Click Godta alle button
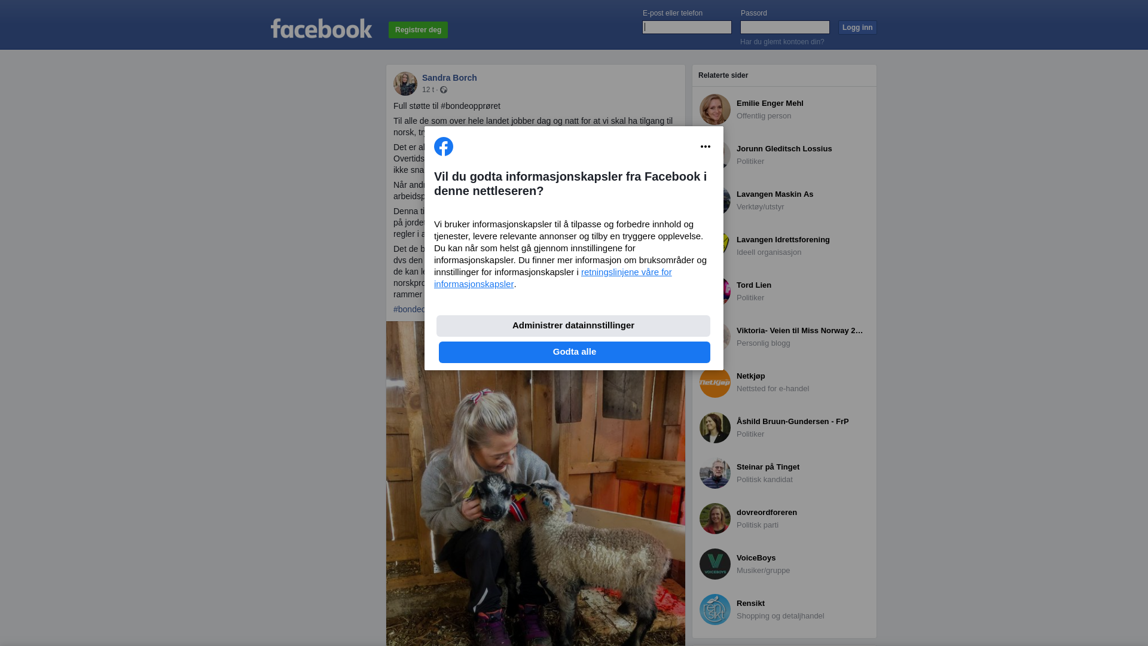 pos(575,352)
